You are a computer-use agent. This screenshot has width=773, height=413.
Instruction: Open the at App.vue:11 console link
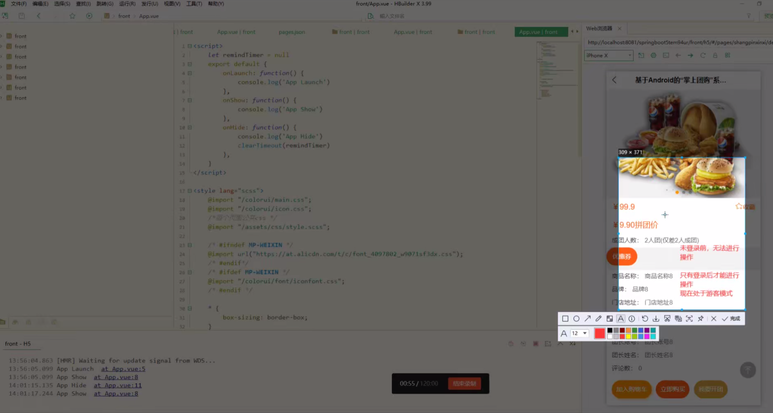pos(117,385)
